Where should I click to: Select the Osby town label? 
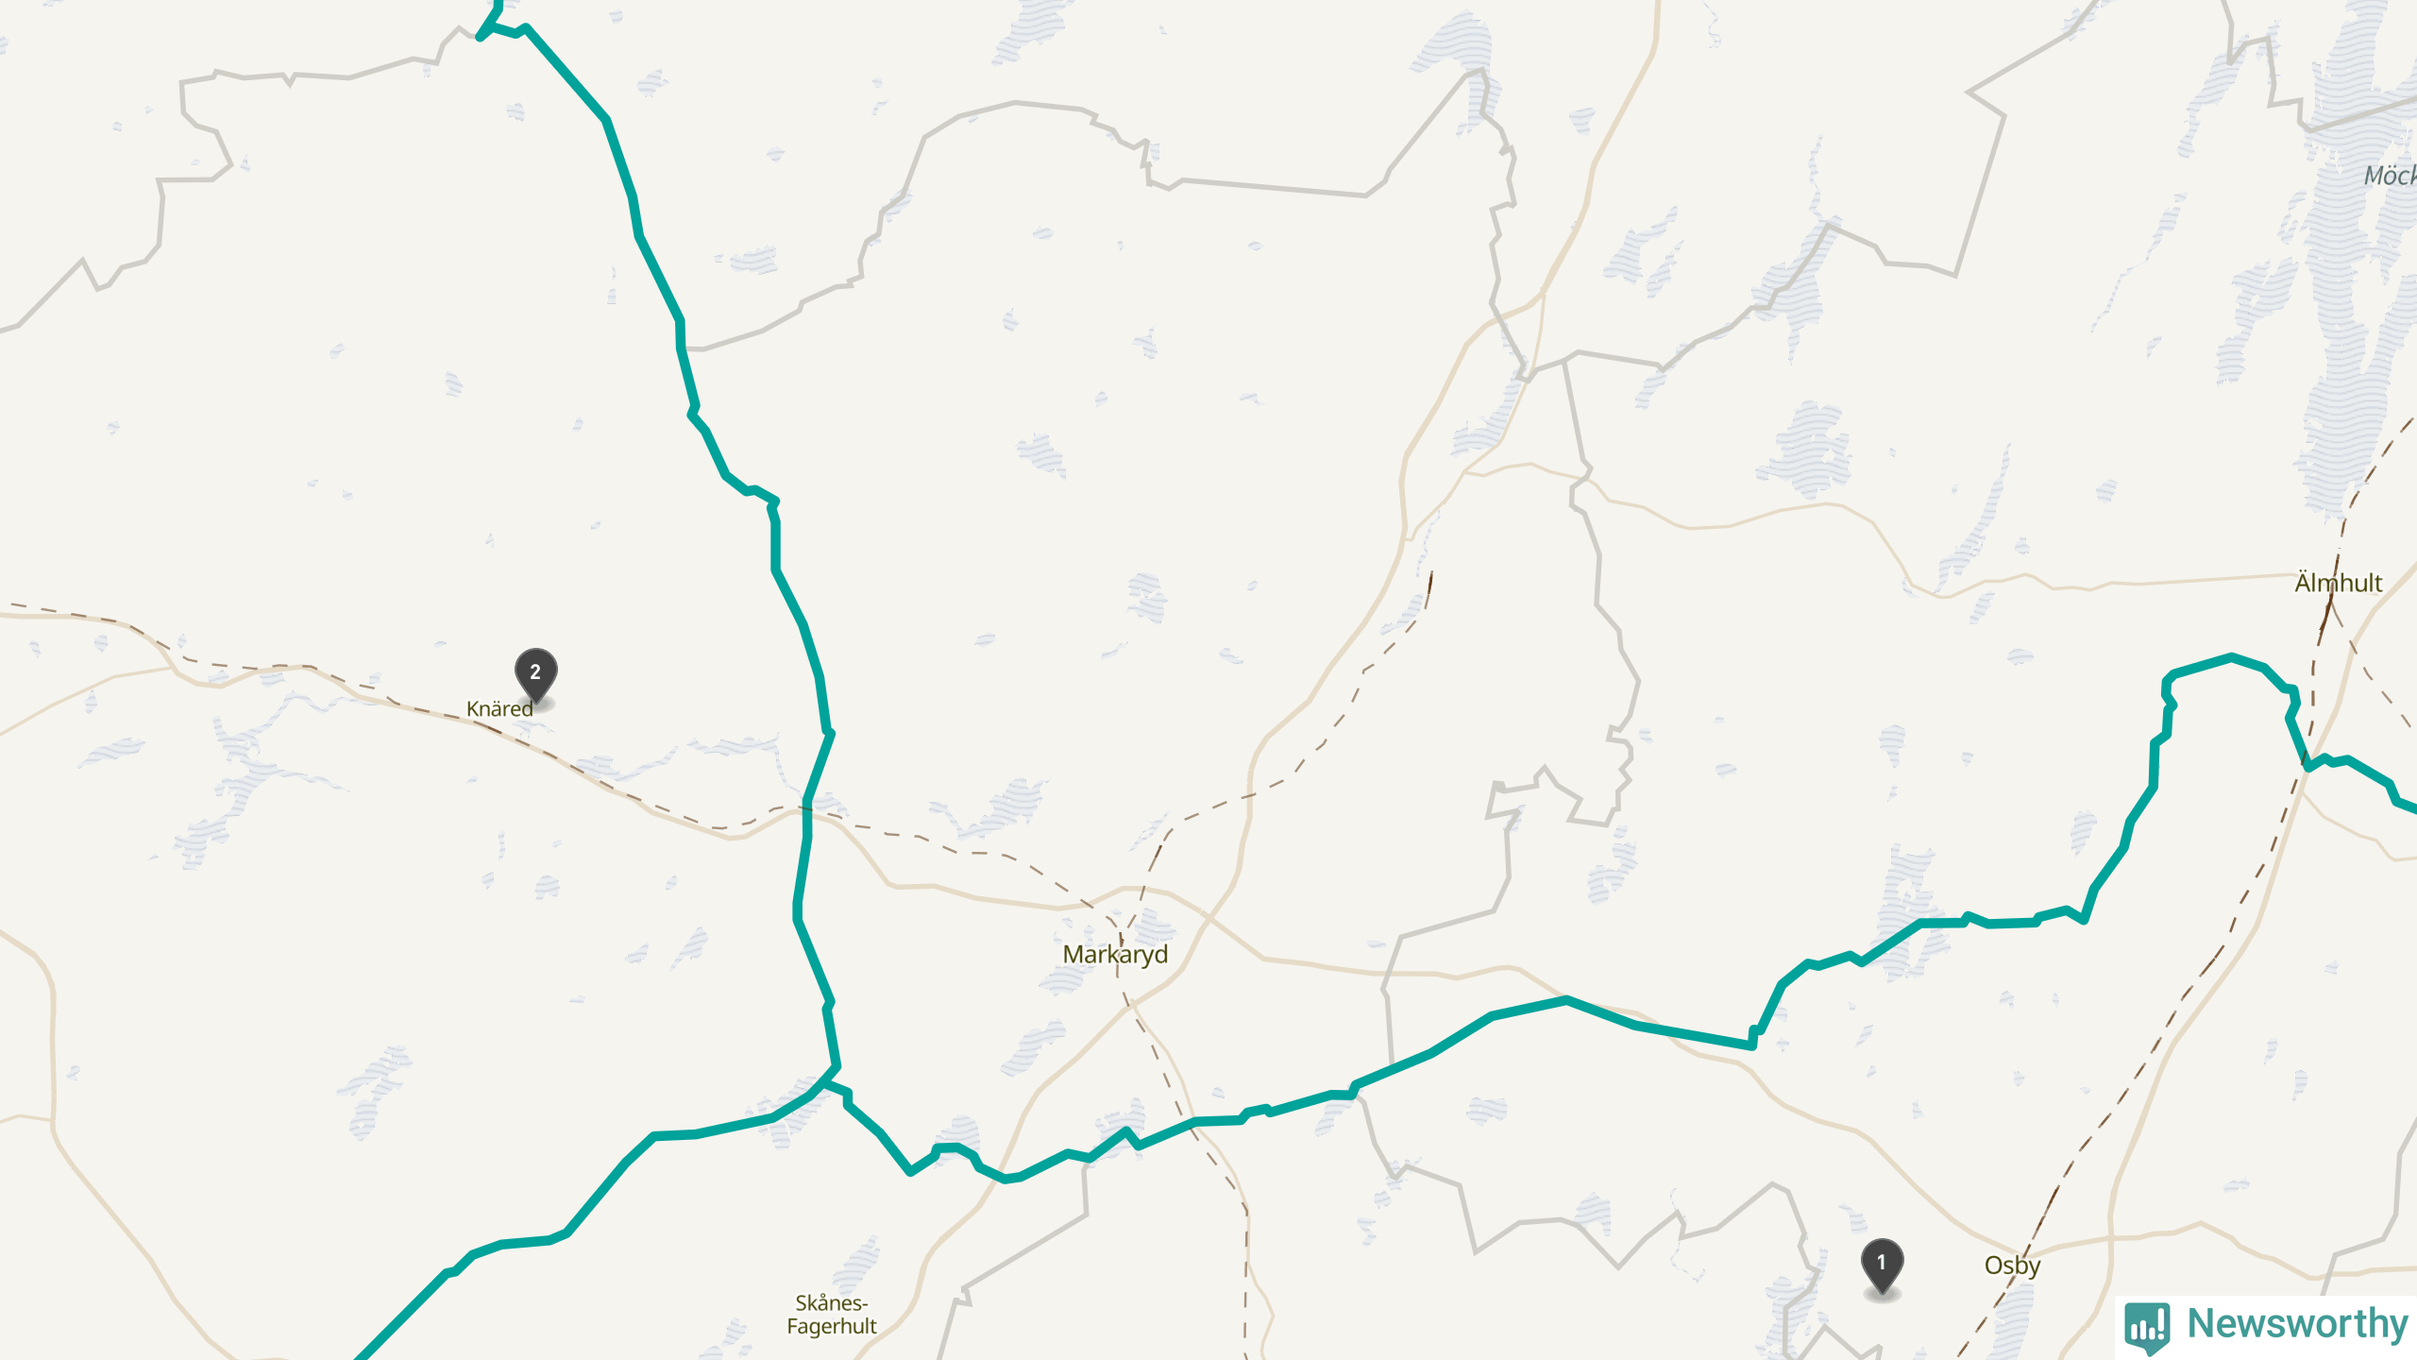point(2012,1266)
